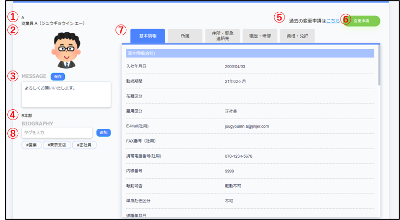Select the #東京支店 tag chip
Screen dimensions: 400x220
(57, 145)
